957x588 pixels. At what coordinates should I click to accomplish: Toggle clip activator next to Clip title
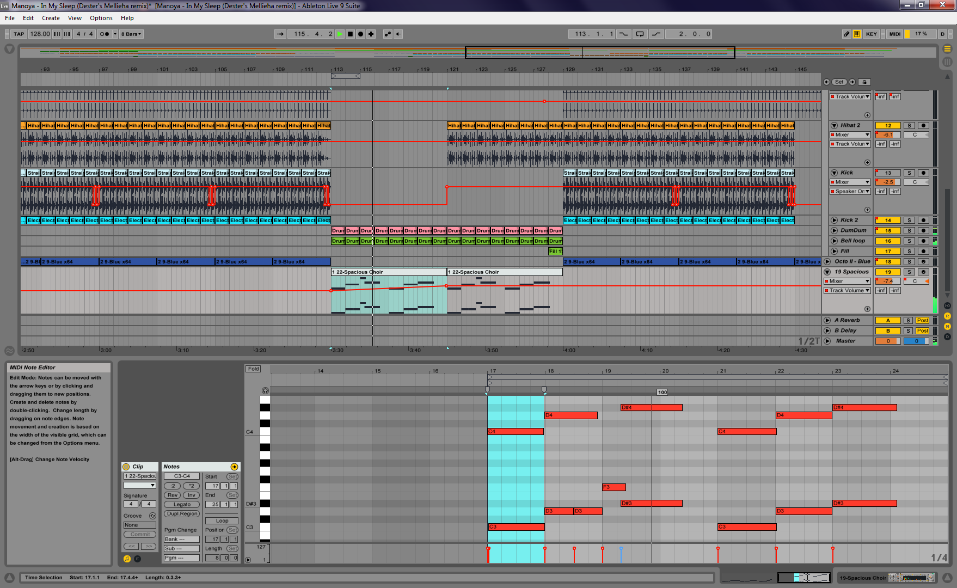click(126, 467)
